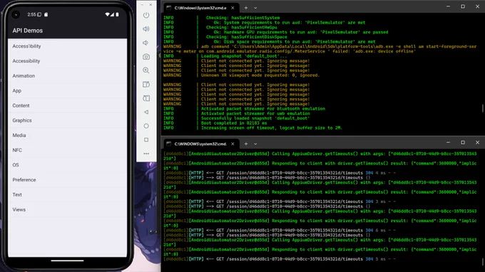This screenshot has width=485, height=272.
Task: Close the top cmd.exe tab
Action: 233,8
